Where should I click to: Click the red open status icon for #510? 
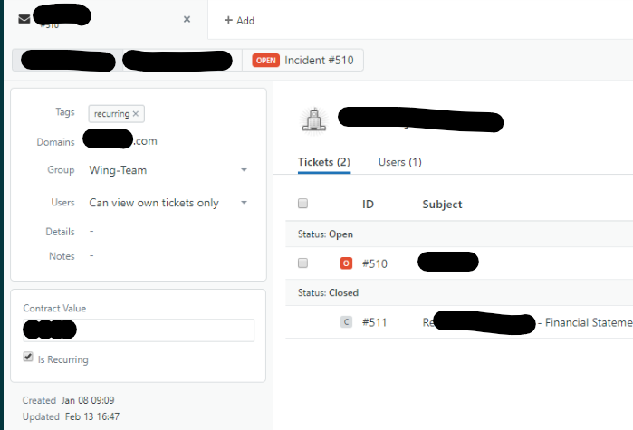pos(346,263)
